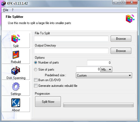Screen dimensions: 140x122
Task: Click the Predefined size label text
Action: (55, 75)
